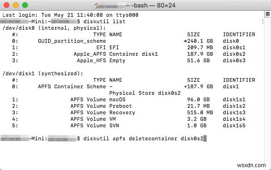The image size is (271, 170).
Task: Click 'GUID_partition_scheme' text
Action: (x=72, y=41)
